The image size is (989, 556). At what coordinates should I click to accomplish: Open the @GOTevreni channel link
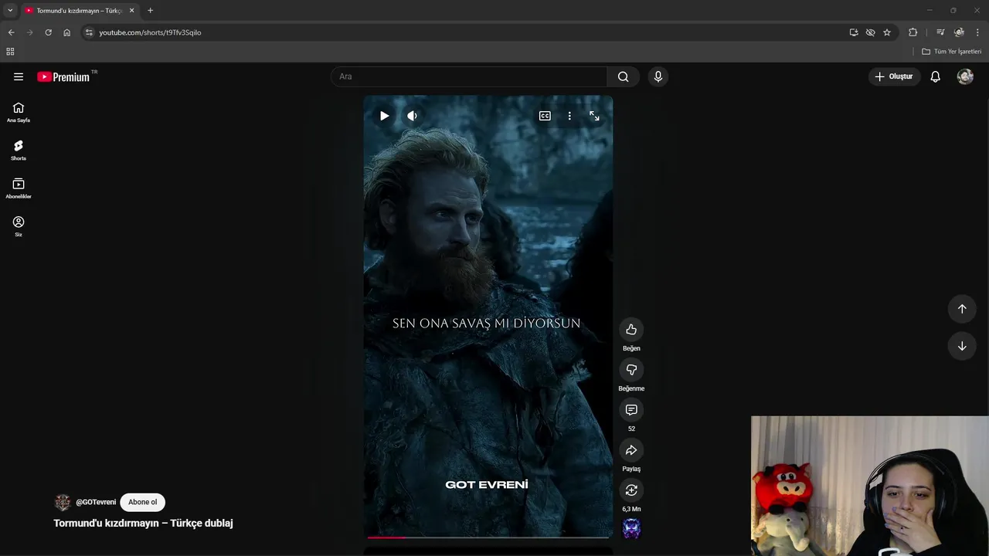click(x=96, y=502)
